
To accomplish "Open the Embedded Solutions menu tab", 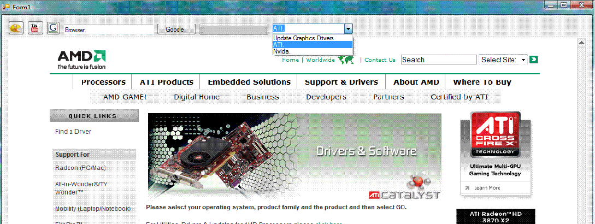I will point(249,82).
